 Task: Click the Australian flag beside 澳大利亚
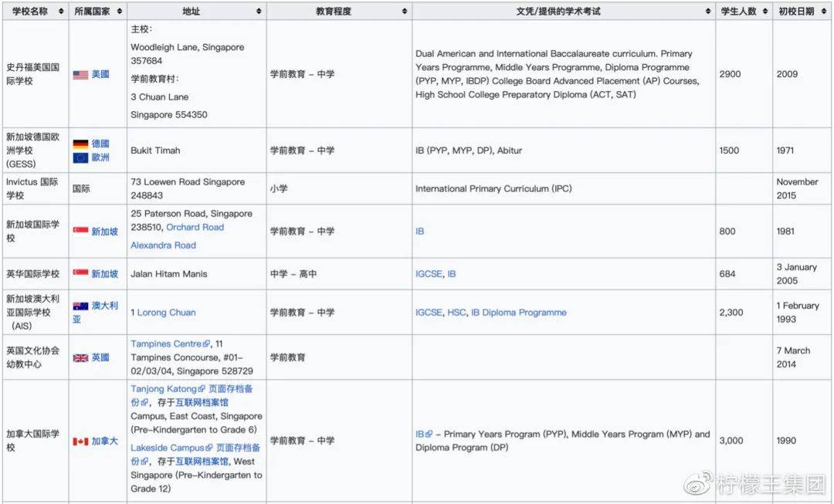[x=80, y=306]
